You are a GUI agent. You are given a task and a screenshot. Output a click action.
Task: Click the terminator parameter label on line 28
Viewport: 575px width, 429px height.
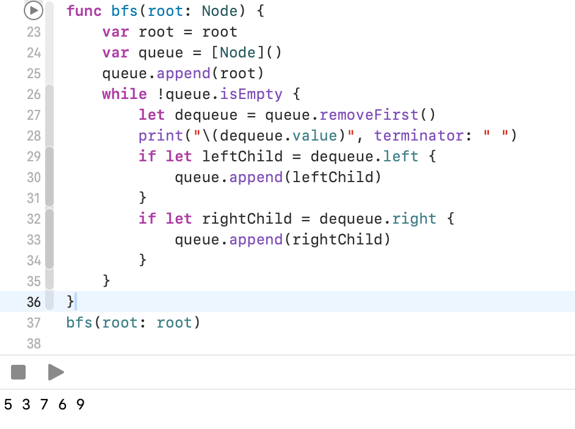click(x=419, y=135)
